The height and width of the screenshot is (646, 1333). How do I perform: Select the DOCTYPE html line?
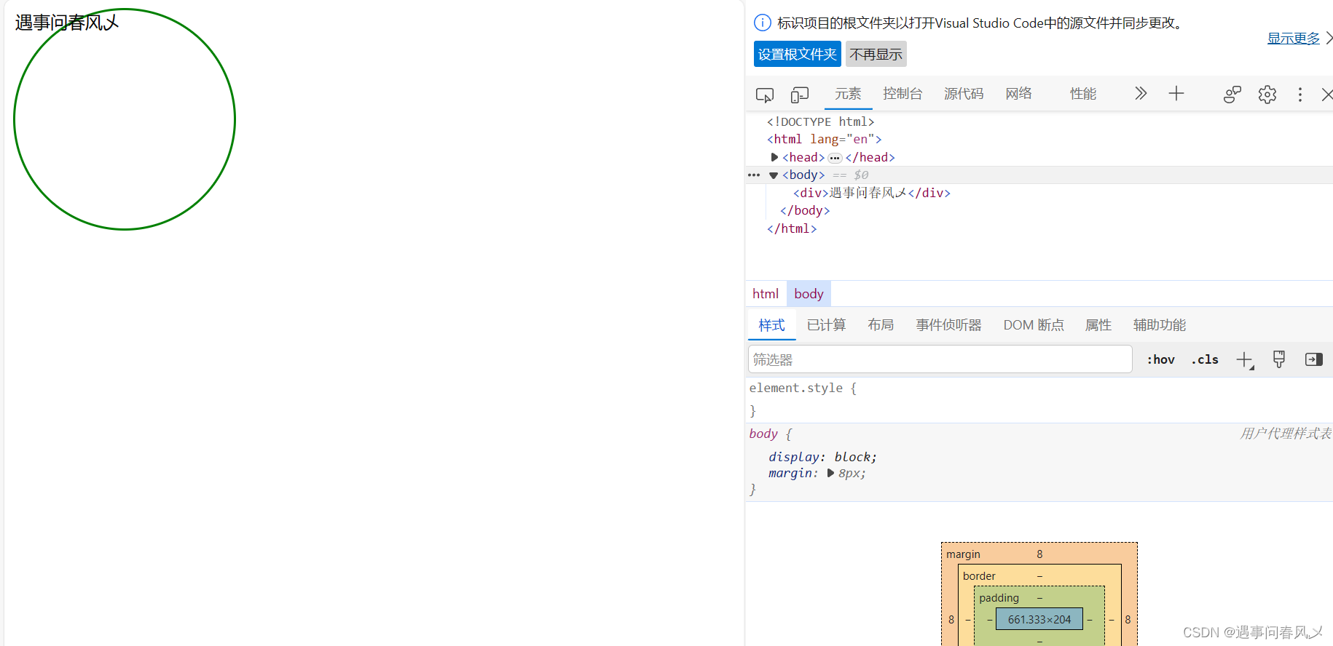click(821, 121)
